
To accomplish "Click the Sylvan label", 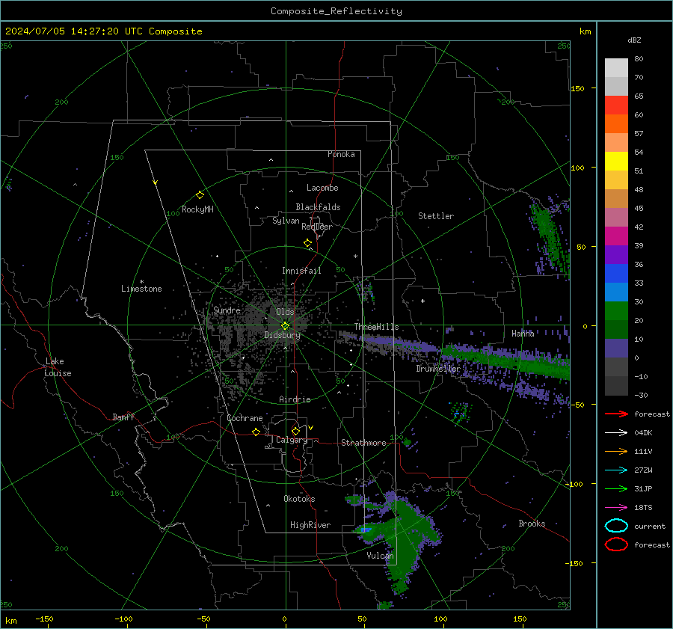I will [286, 221].
